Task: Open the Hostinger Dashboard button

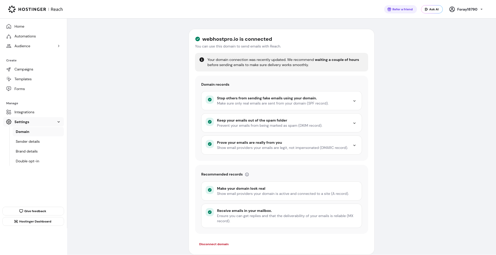Action: click(x=33, y=221)
